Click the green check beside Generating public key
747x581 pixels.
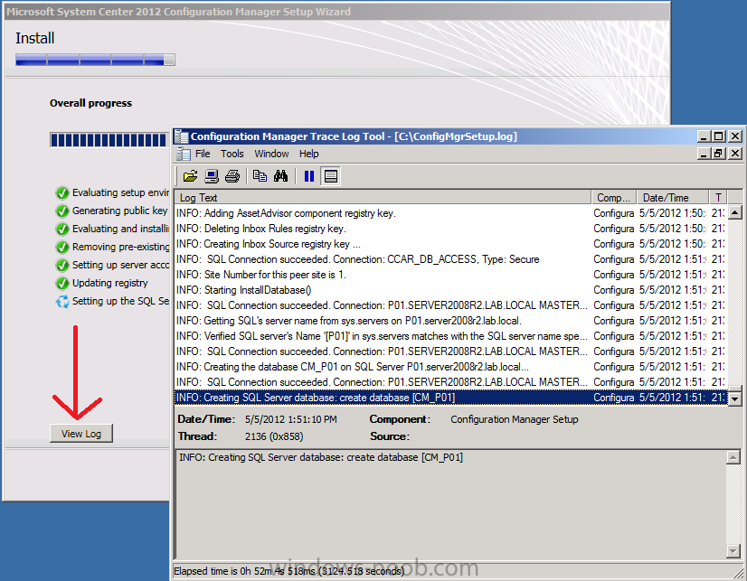click(x=61, y=211)
